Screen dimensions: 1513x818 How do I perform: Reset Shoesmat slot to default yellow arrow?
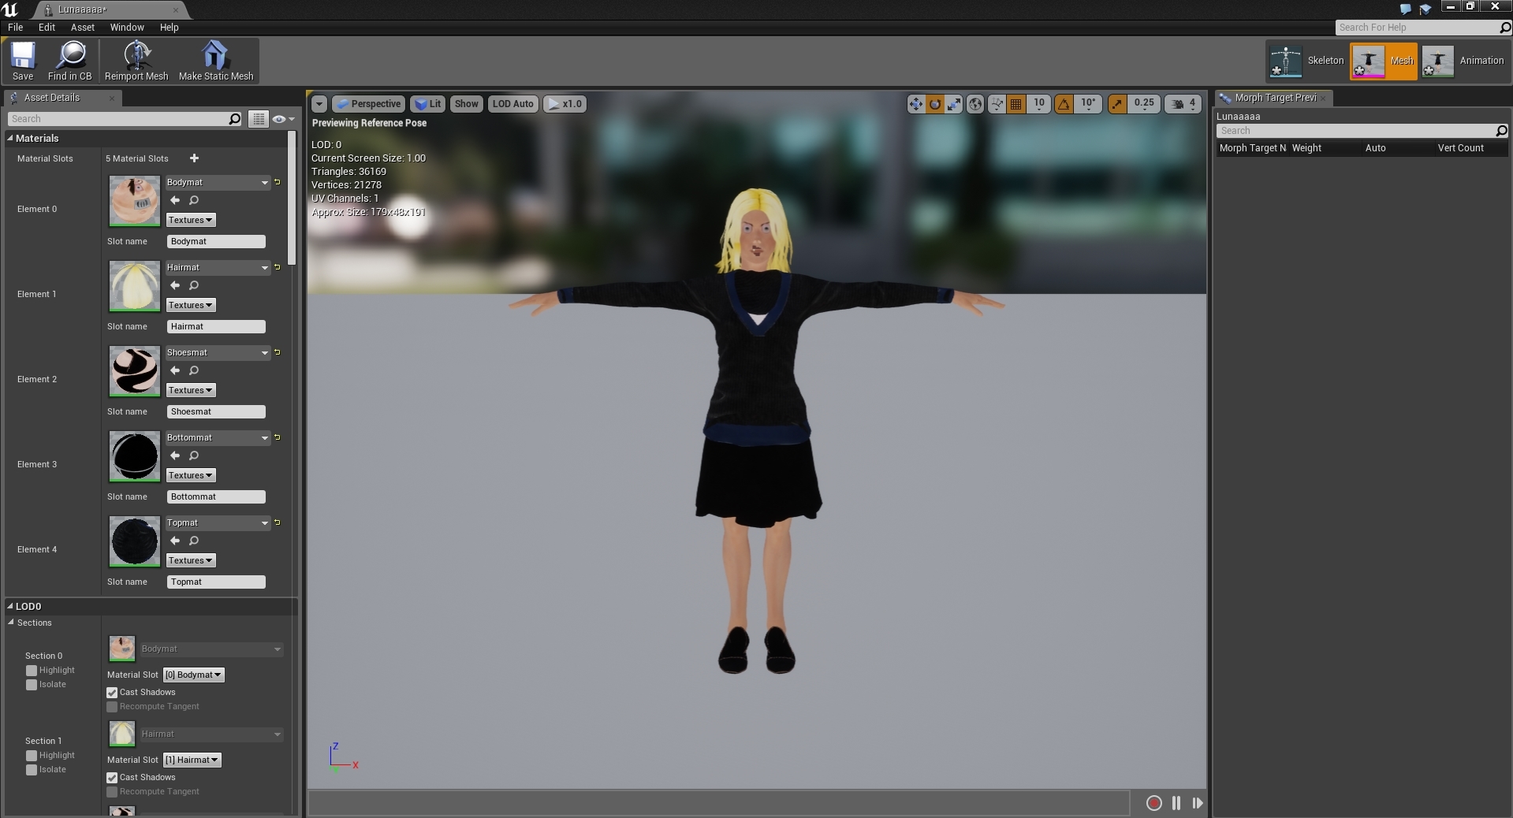click(278, 352)
